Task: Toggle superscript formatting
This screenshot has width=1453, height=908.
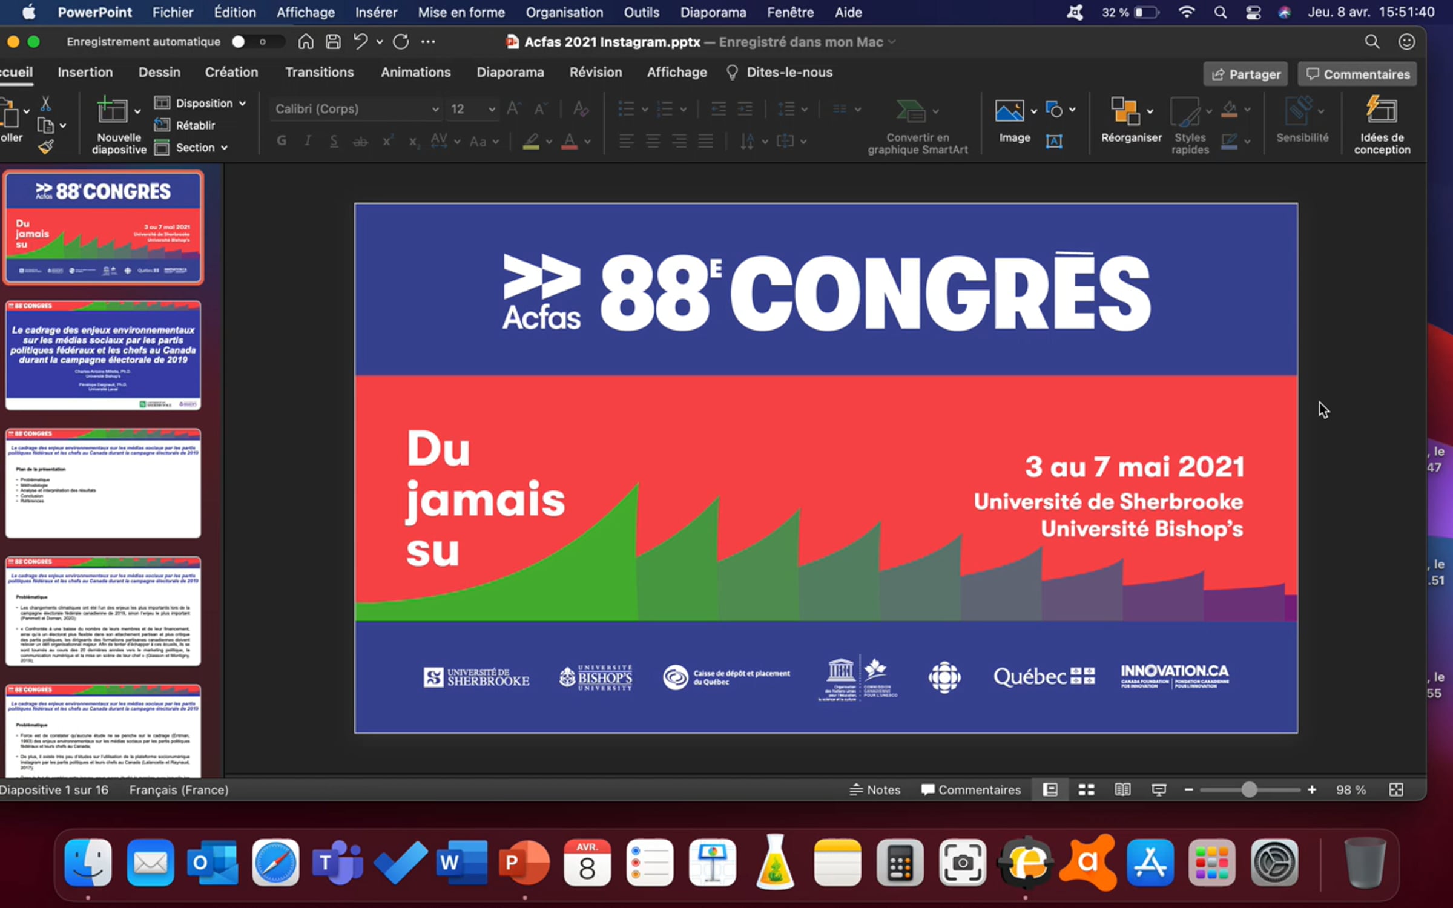Action: click(x=387, y=141)
